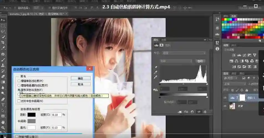
Task: Hide the 色阶 1 adjustment layer
Action: coord(225,98)
